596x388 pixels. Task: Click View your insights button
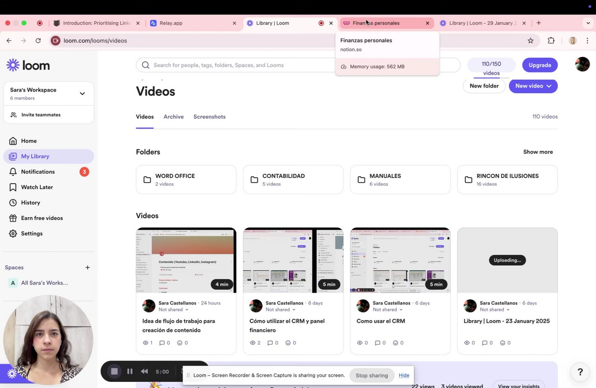[x=519, y=385]
